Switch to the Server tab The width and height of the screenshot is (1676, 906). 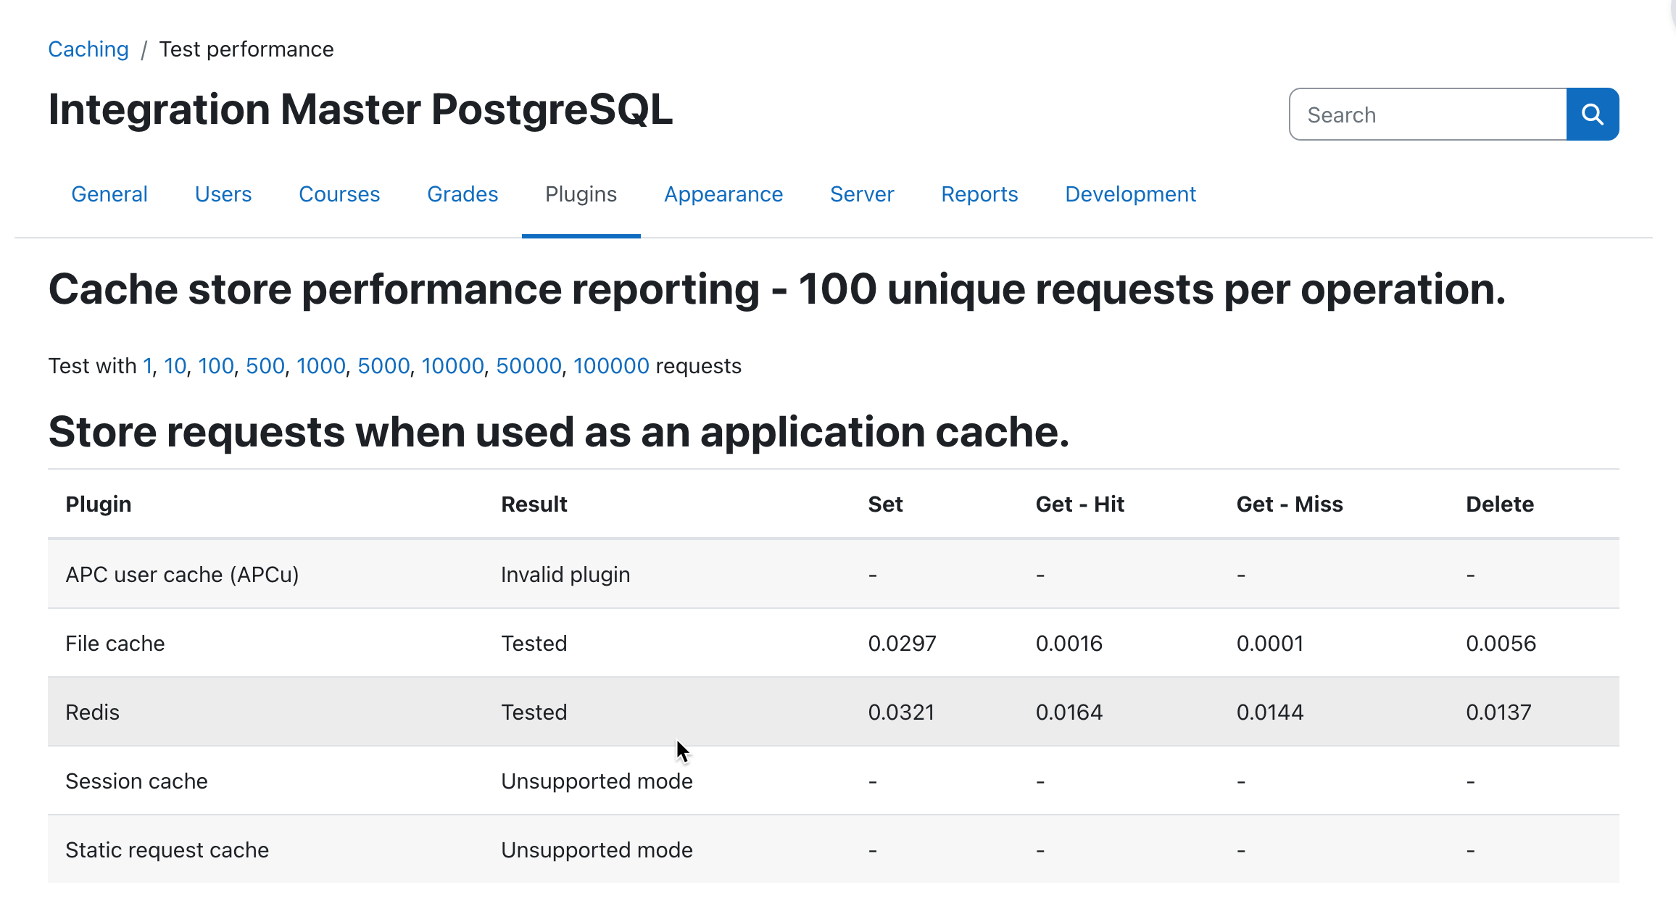[x=862, y=194]
